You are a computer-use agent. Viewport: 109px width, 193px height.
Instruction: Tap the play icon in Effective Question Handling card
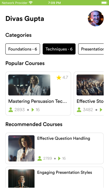[59, 158]
